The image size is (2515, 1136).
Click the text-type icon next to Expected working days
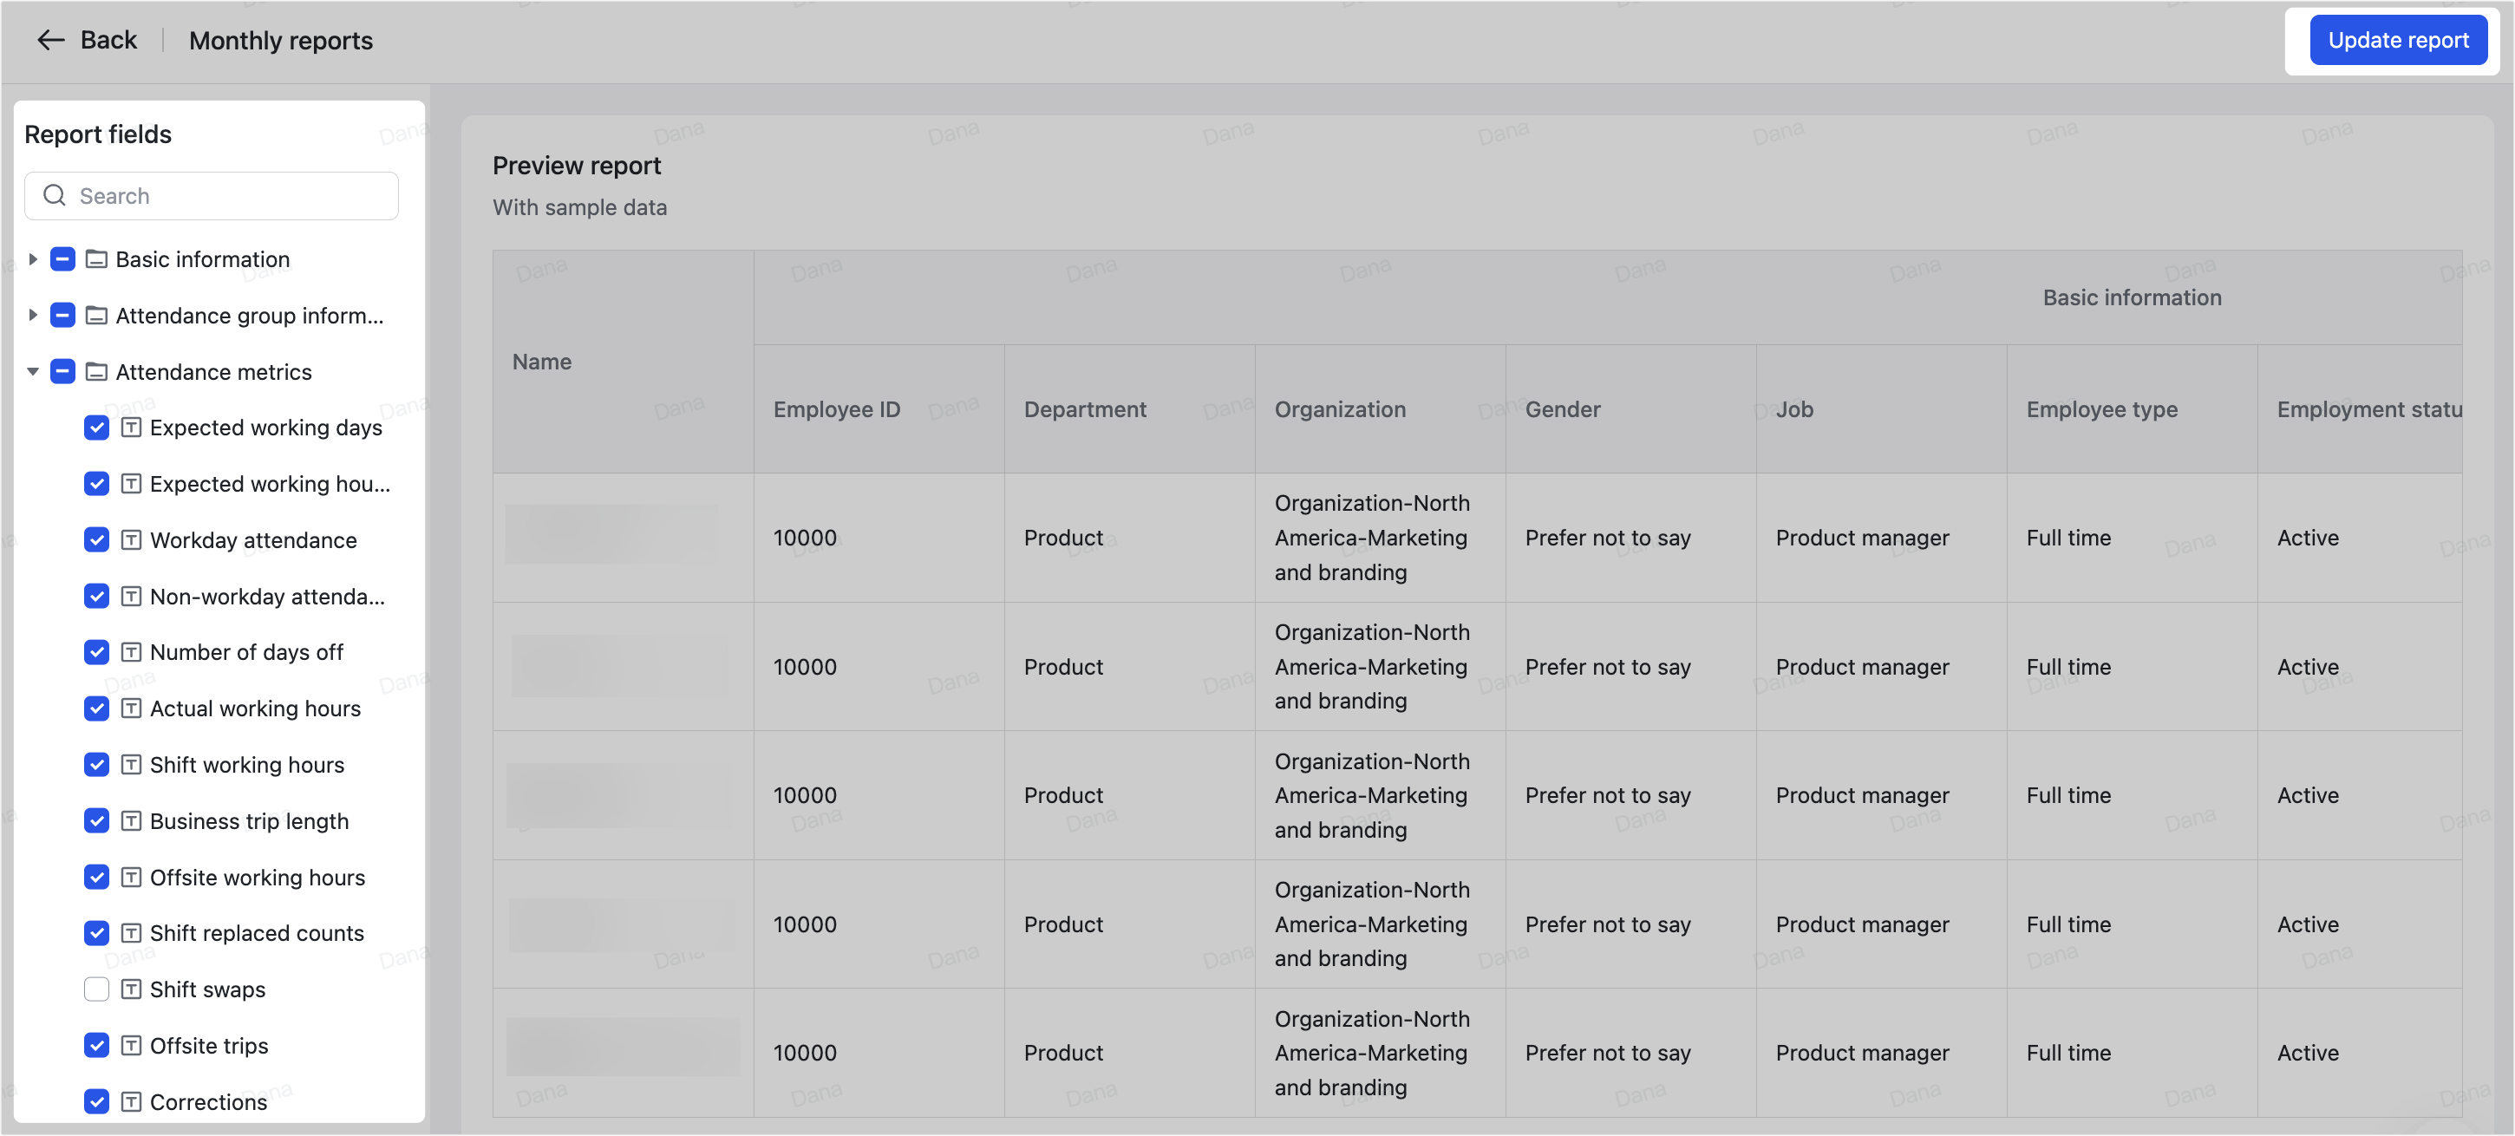click(132, 428)
